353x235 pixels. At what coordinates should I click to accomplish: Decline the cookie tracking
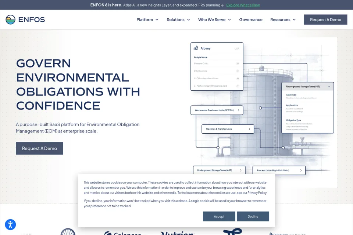click(253, 216)
